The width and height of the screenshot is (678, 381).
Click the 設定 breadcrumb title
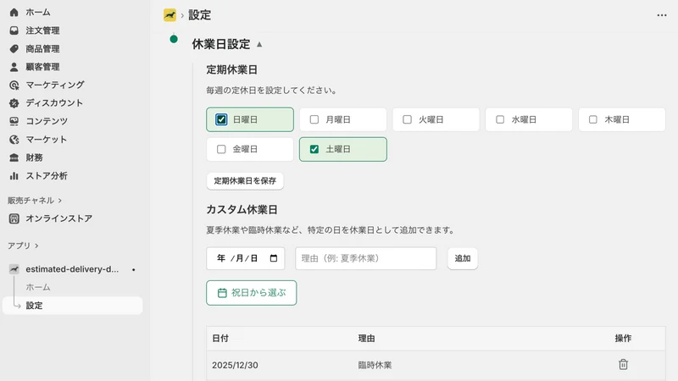tap(199, 15)
